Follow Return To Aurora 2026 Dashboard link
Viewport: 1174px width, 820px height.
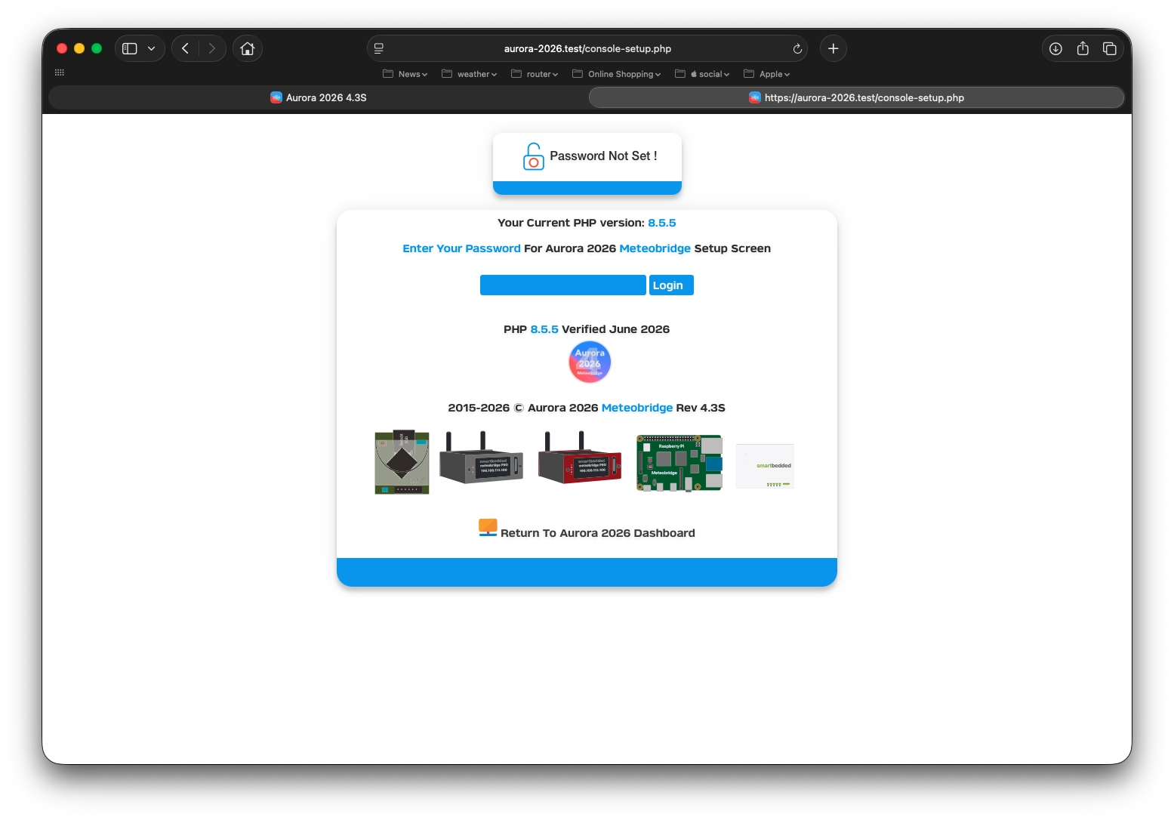click(x=598, y=533)
